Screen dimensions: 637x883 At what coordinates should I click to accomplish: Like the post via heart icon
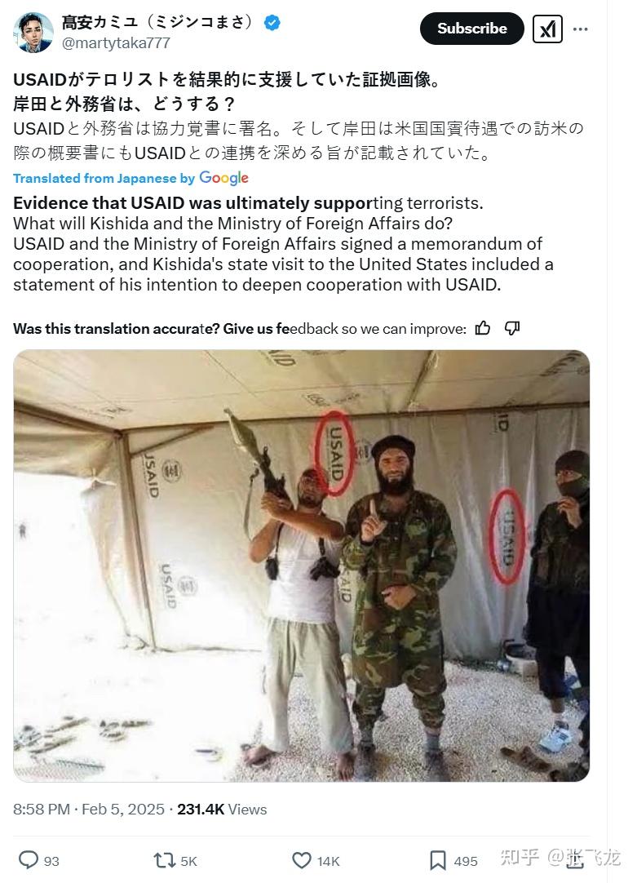(302, 860)
